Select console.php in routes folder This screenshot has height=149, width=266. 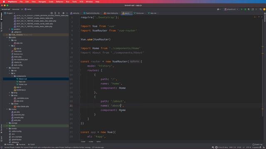click(x=18, y=118)
